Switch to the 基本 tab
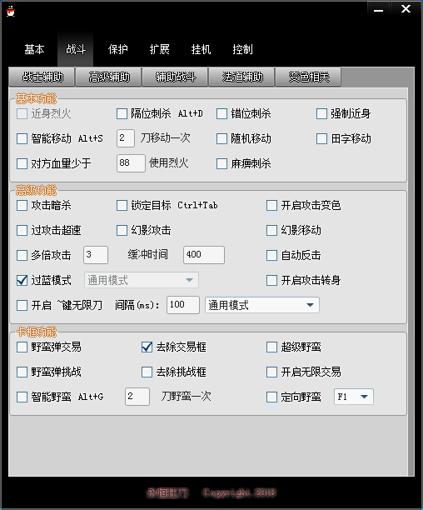The height and width of the screenshot is (510, 423). [34, 49]
